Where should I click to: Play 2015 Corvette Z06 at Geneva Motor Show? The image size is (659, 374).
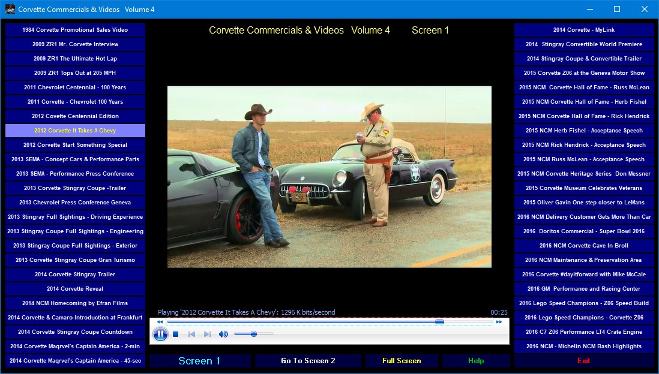coord(584,73)
